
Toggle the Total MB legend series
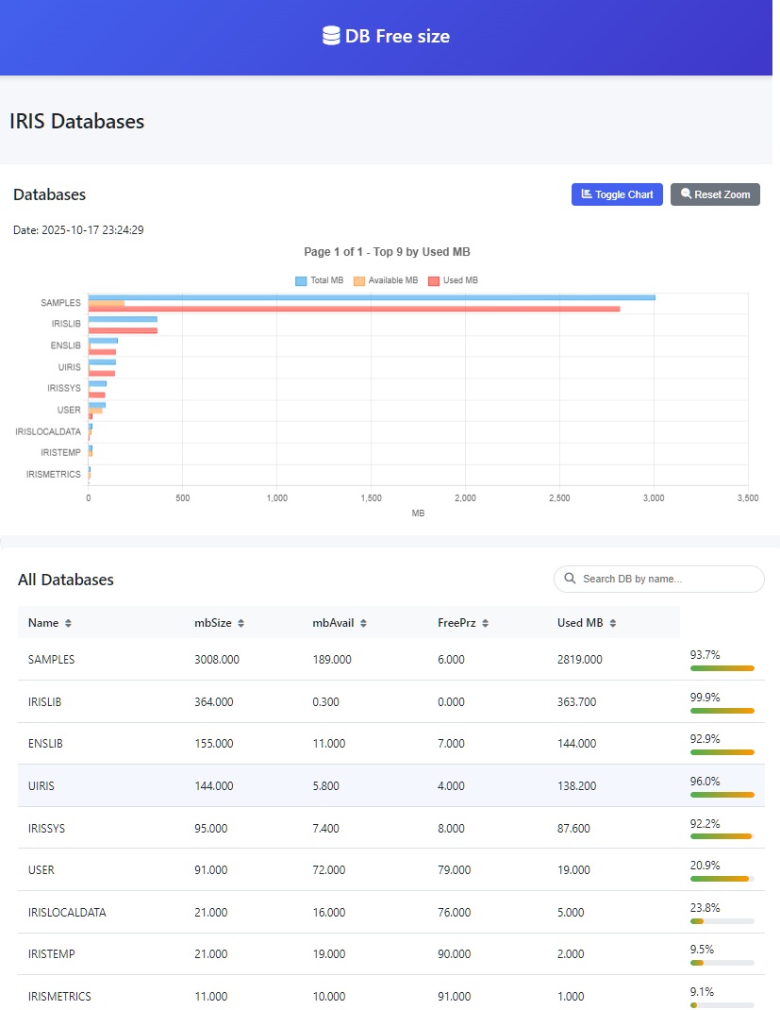(x=319, y=280)
